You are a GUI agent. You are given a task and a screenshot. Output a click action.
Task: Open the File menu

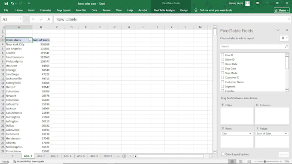coord(6,10)
